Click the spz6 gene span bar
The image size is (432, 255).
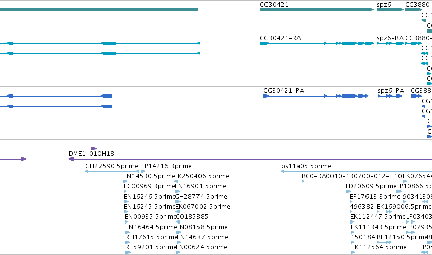[390, 10]
